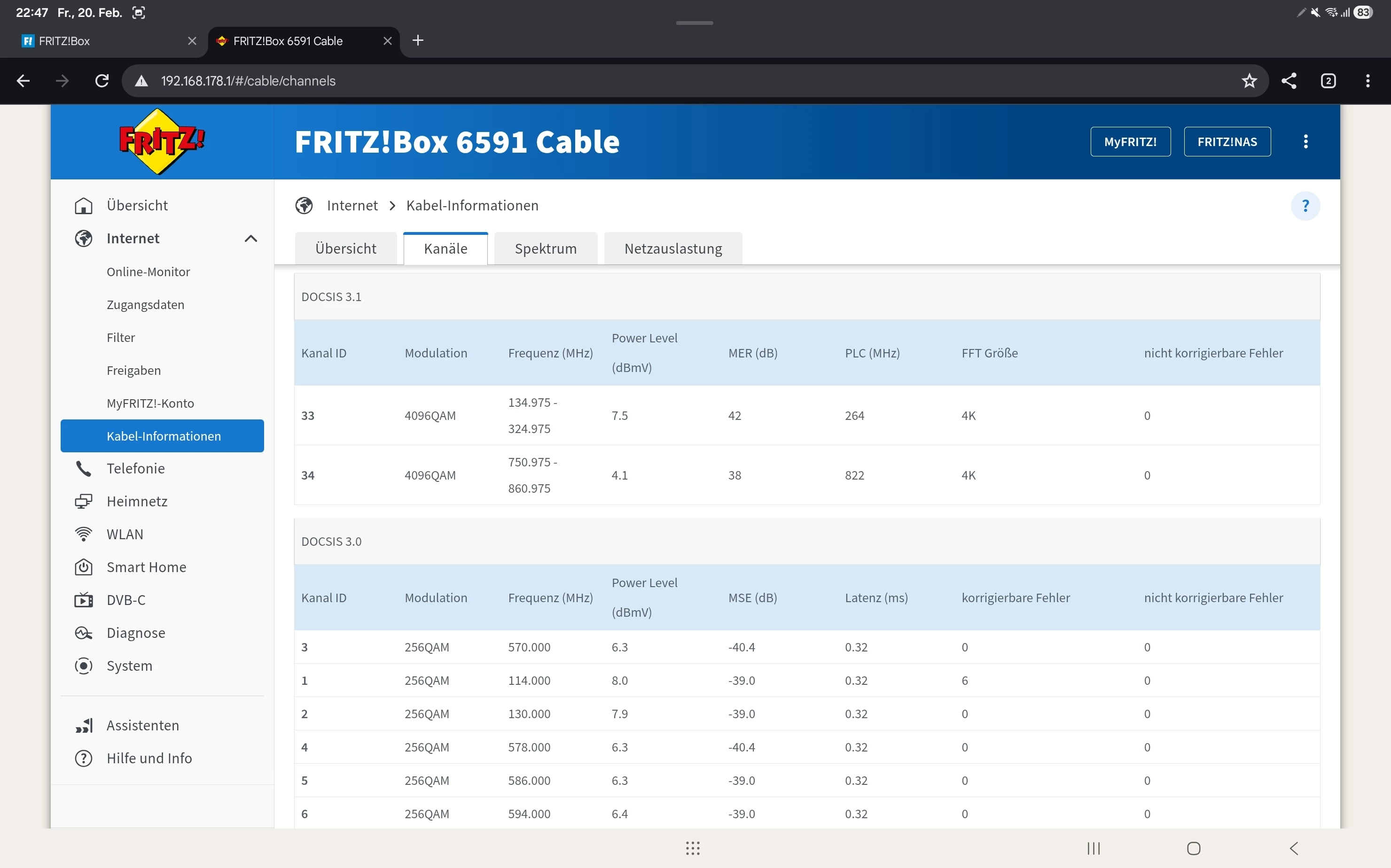
Task: Open the Telefonie sidebar section
Action: 135,468
